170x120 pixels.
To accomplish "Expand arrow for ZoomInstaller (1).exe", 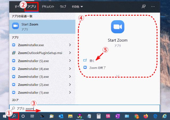I will coord(70,92).
